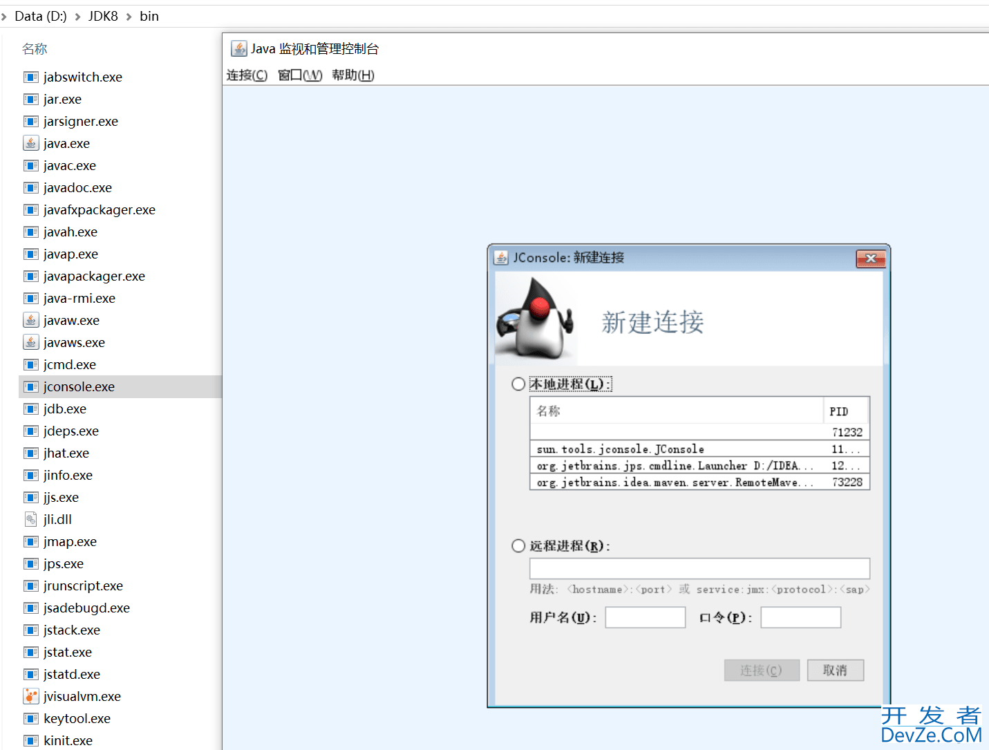
Task: Select the jrunscript.exe file name
Action: [83, 586]
